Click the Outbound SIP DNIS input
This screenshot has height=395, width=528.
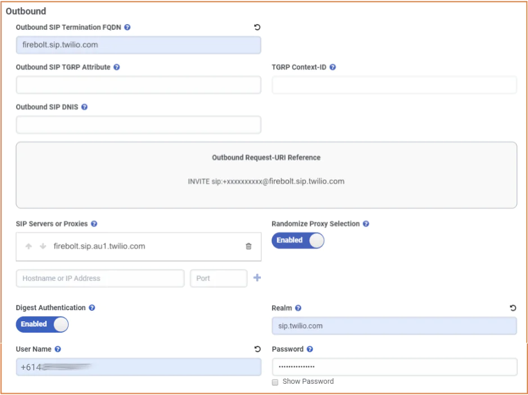coord(138,125)
